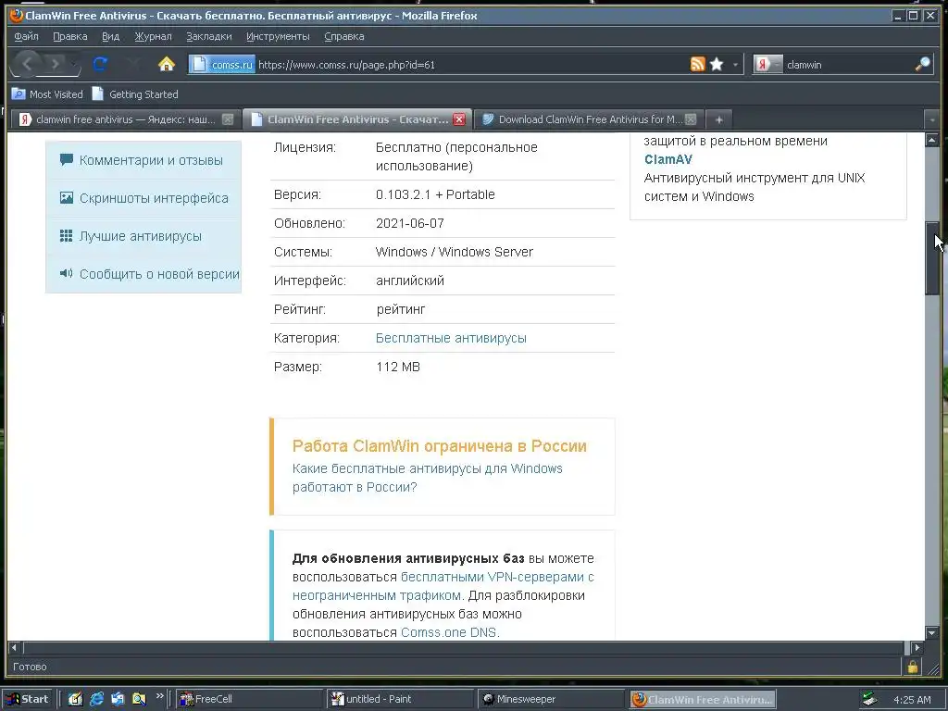
Task: Expand quick launch overflow chevron
Action: pyautogui.click(x=159, y=696)
